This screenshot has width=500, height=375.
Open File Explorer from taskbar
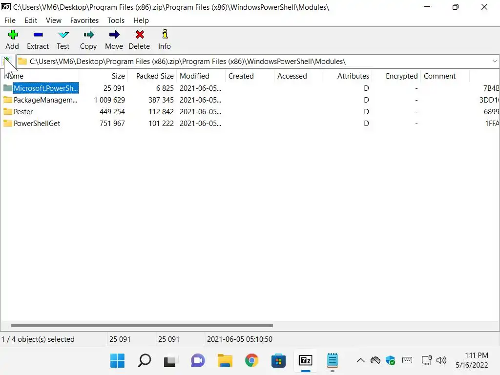225,361
